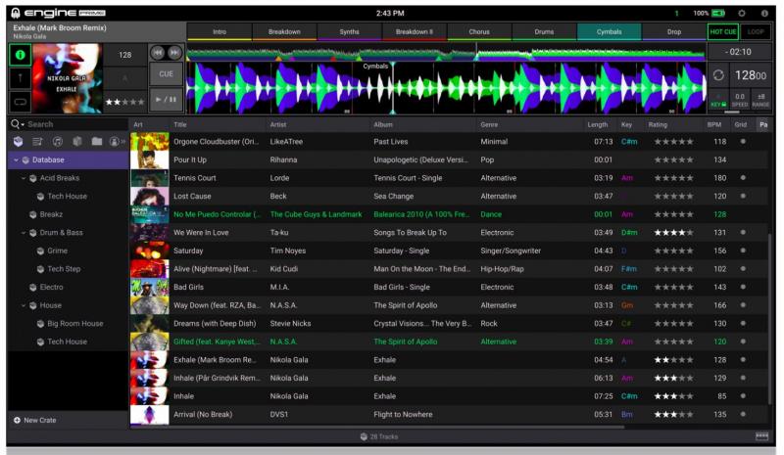Click the search magnifier dropdown
Image resolution: width=784 pixels, height=455 pixels.
point(18,124)
